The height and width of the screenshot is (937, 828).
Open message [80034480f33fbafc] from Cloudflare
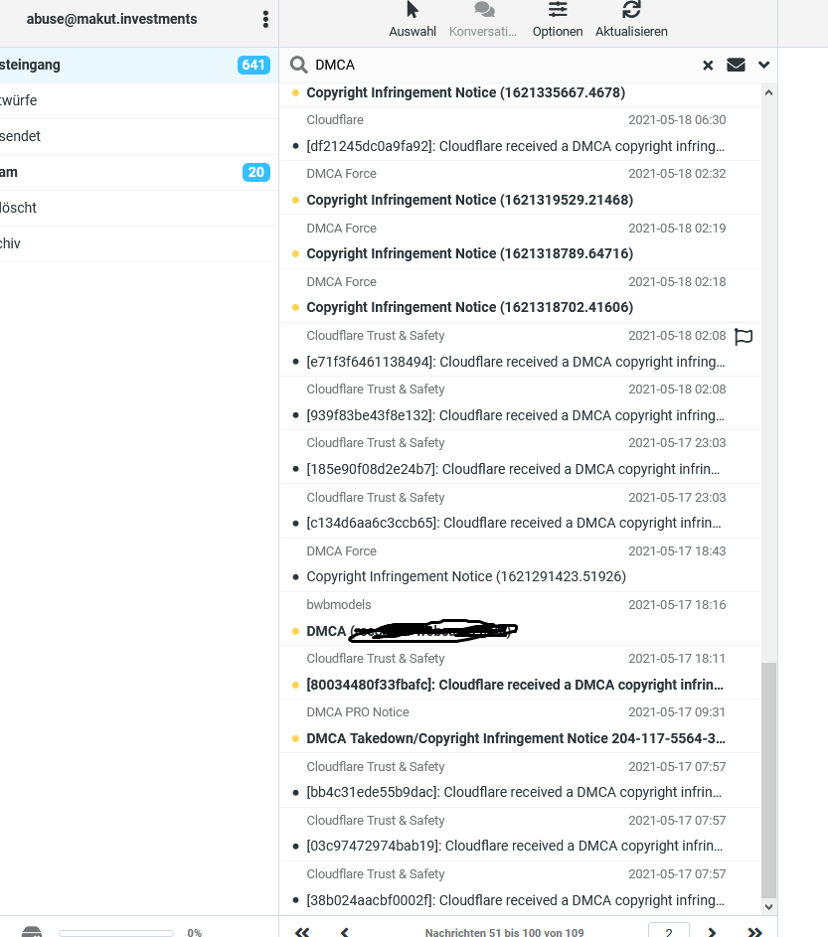[520, 673]
